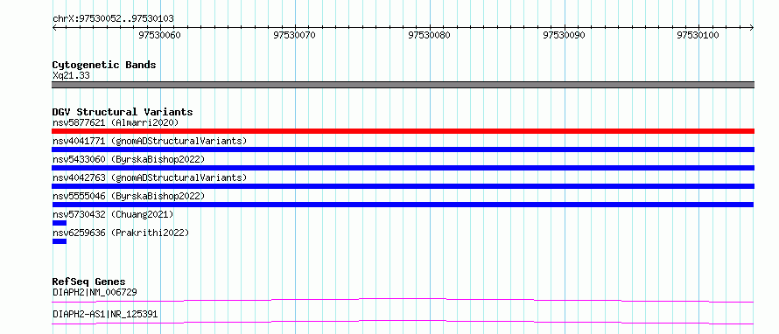The image size is (779, 334).
Task: Click the blue nsv4041771 variant bar
Action: tap(403, 150)
